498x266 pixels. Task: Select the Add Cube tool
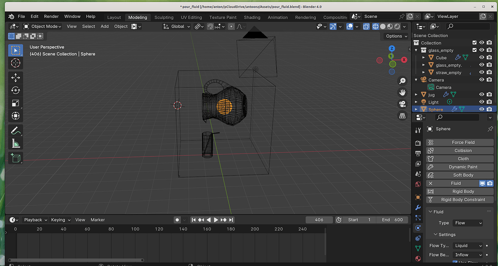click(15, 158)
